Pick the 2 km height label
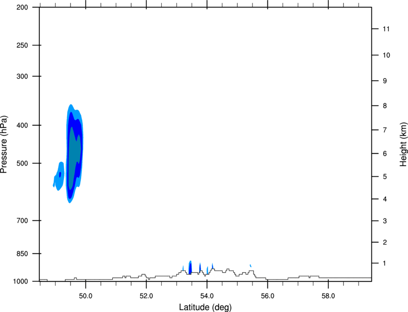Viewport: 408px width, 312px height. (x=385, y=242)
